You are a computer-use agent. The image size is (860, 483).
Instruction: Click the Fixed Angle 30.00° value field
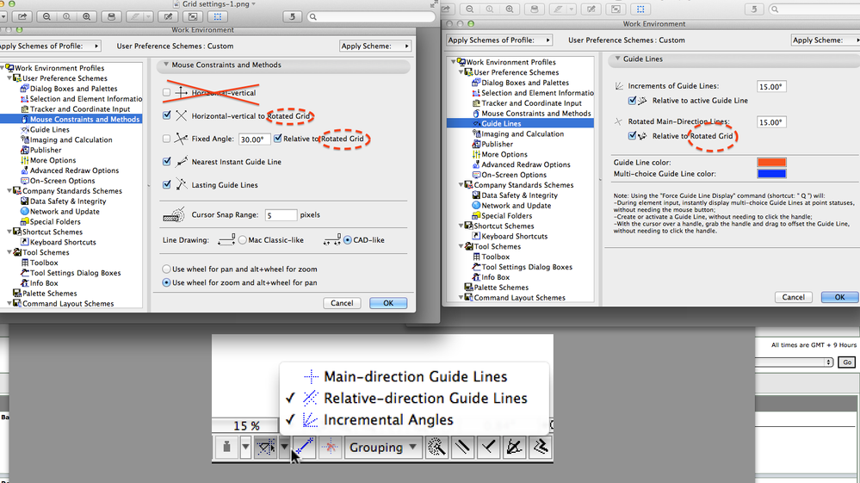pos(254,139)
